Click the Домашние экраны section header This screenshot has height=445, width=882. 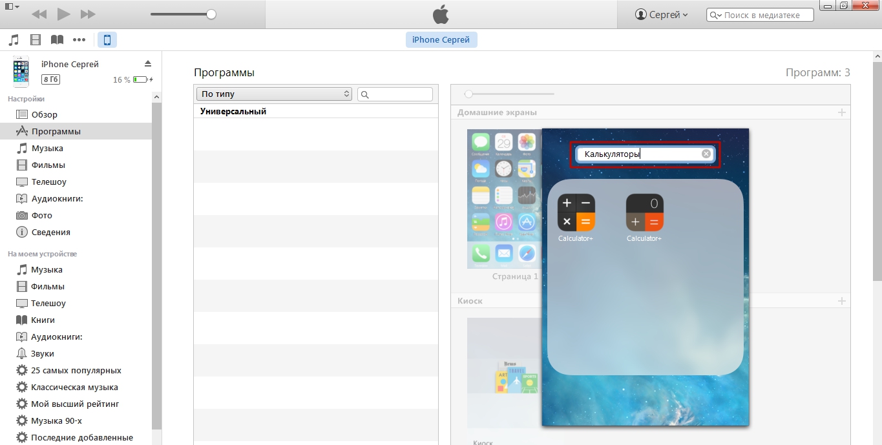coord(497,112)
